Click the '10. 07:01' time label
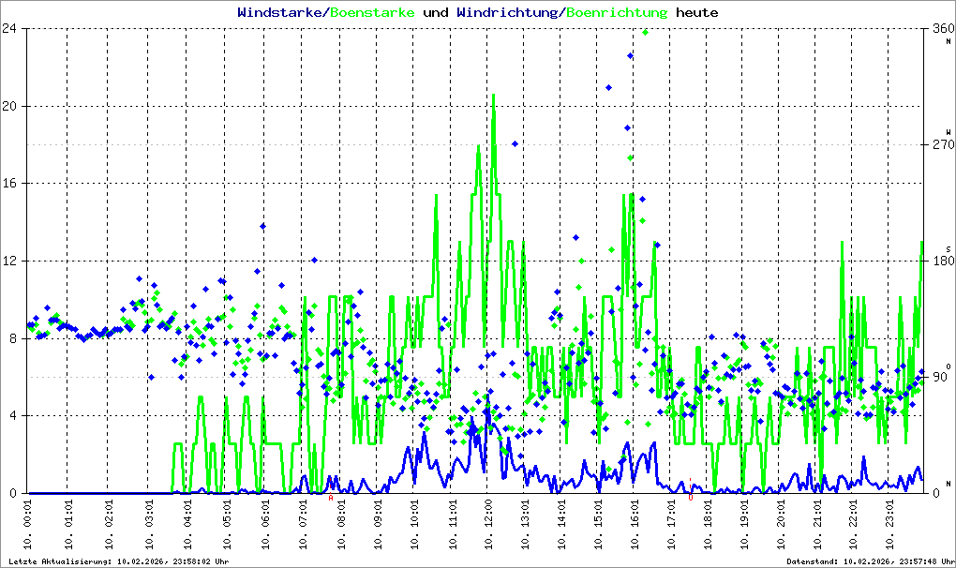 [x=303, y=525]
